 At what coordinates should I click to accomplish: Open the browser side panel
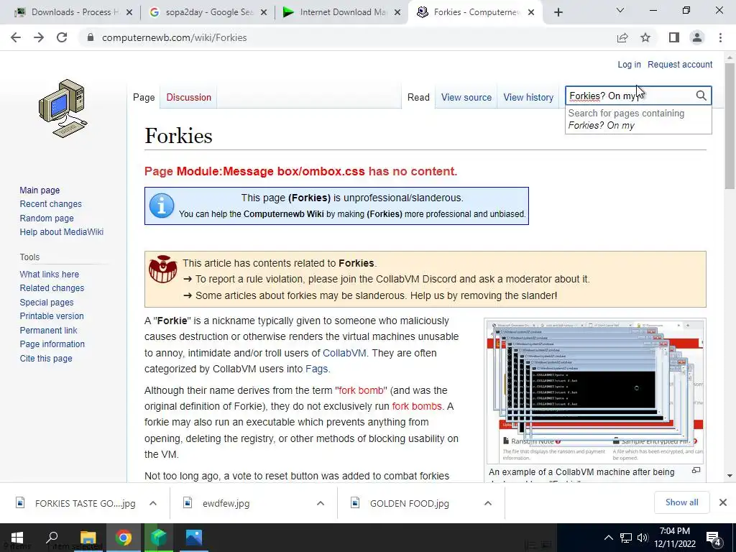674,37
